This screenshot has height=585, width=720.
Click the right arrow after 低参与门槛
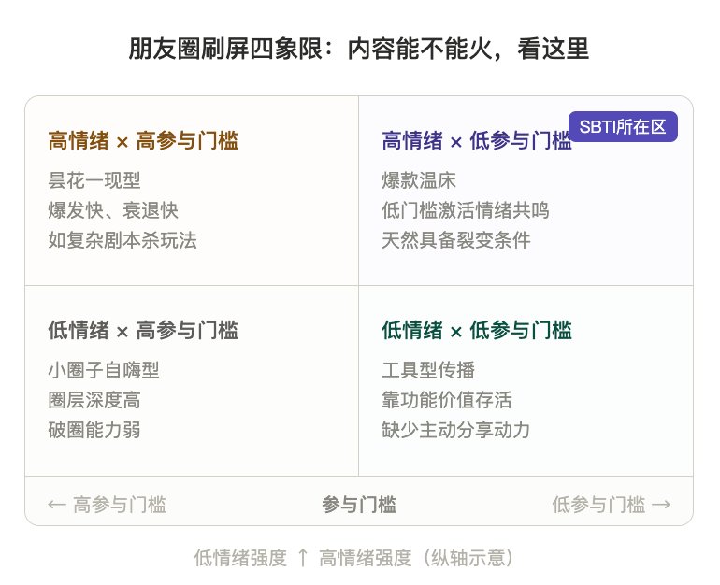[x=661, y=505]
